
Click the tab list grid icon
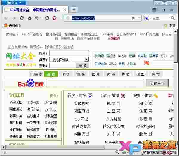154,10
